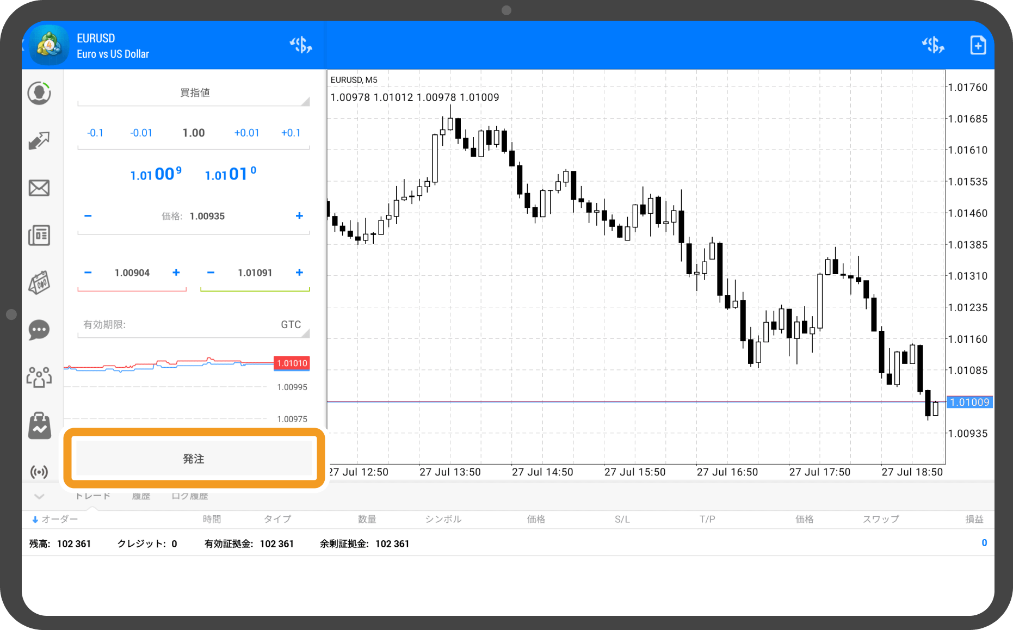This screenshot has width=1013, height=630.
Task: Switch to the 履歴 tab
Action: click(141, 496)
